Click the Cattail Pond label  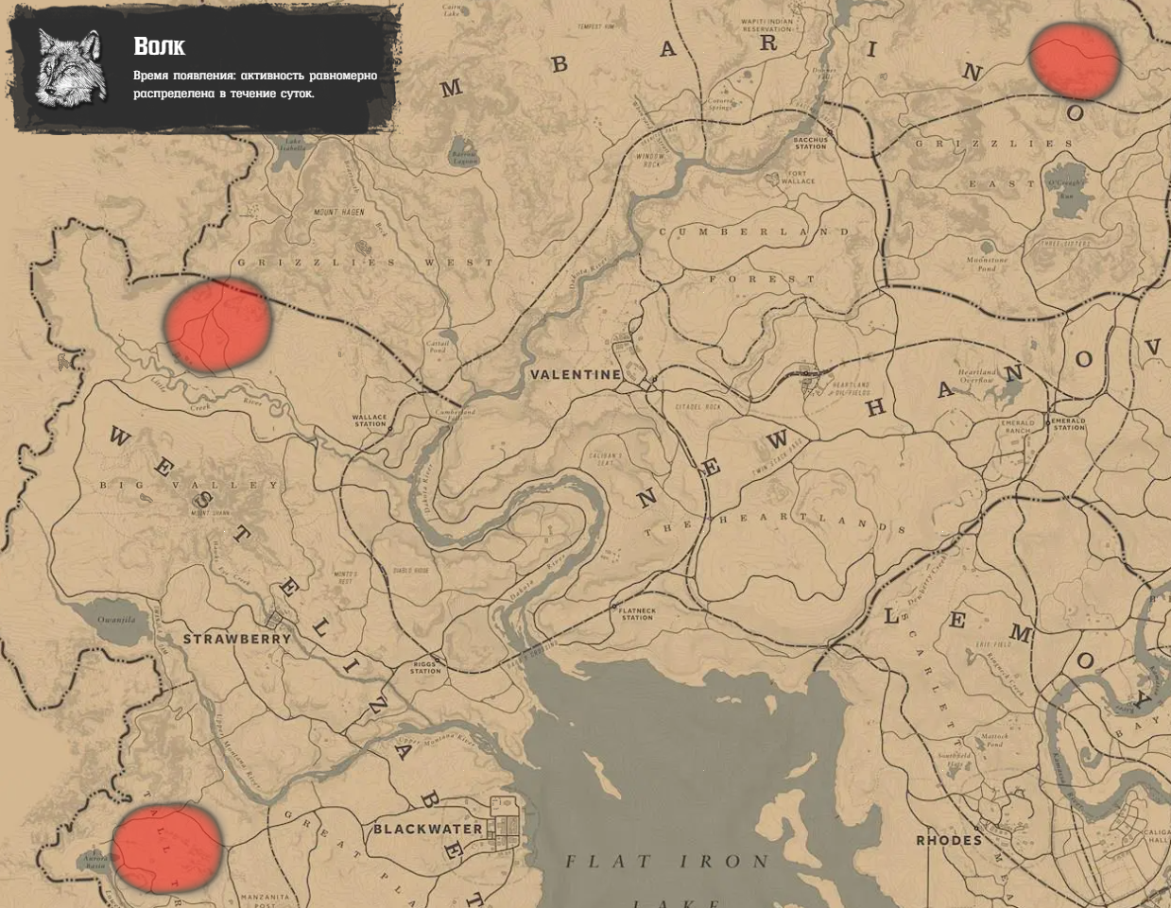pos(437,347)
